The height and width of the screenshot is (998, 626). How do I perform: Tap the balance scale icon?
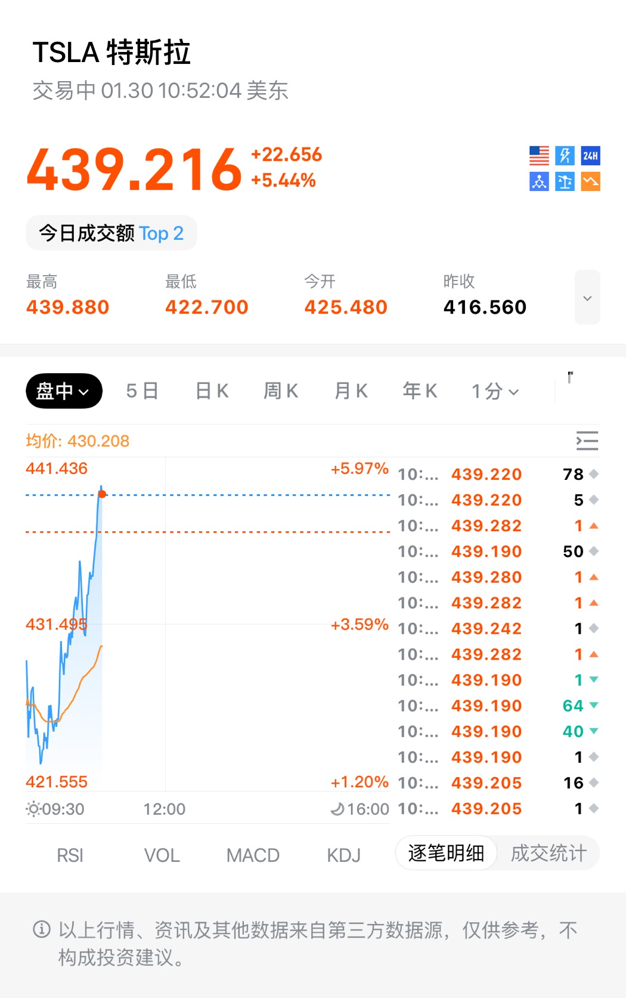tap(565, 181)
